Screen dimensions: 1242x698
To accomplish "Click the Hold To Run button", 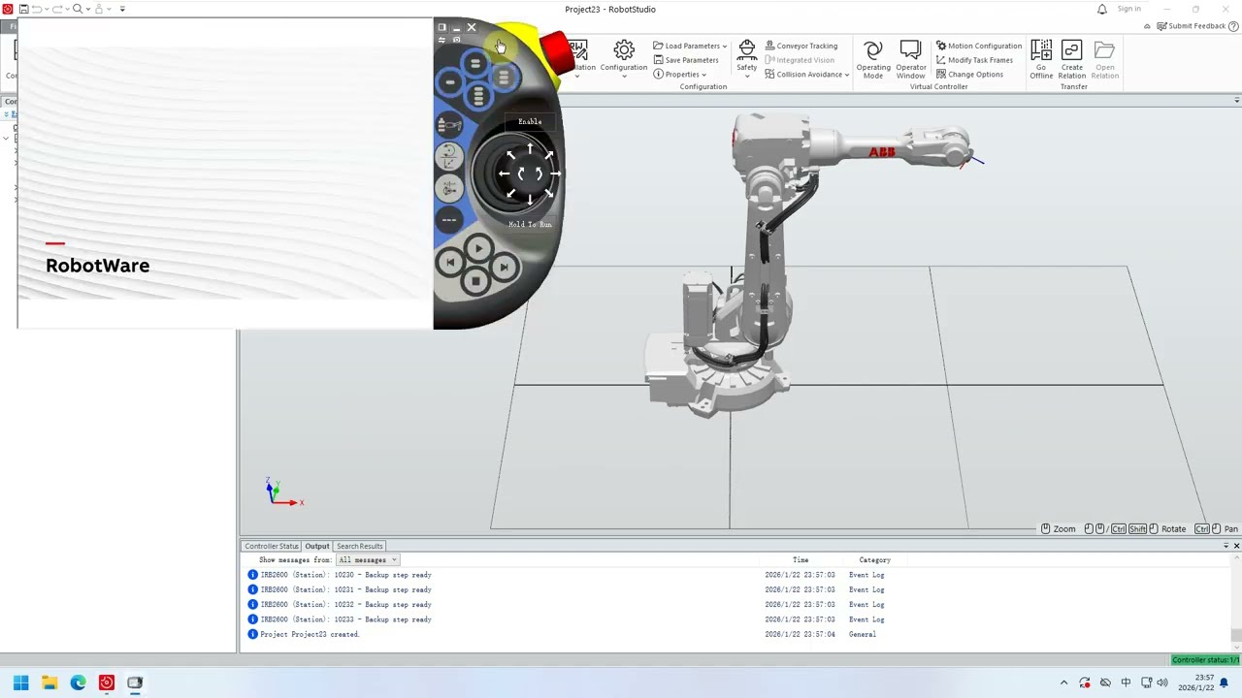I will (530, 224).
